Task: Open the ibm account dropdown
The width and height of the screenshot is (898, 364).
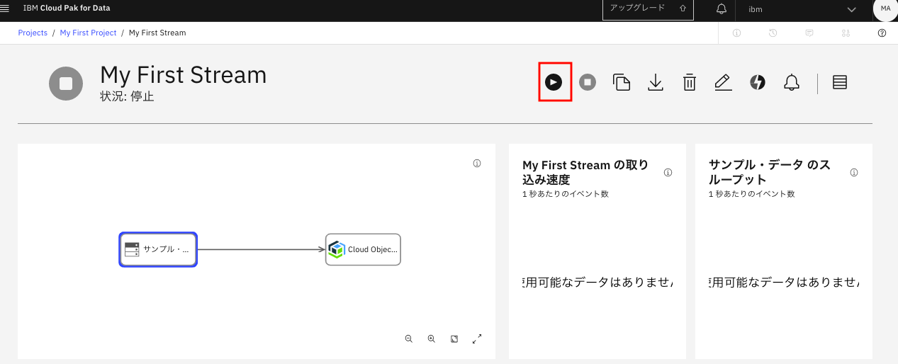Action: tap(803, 9)
